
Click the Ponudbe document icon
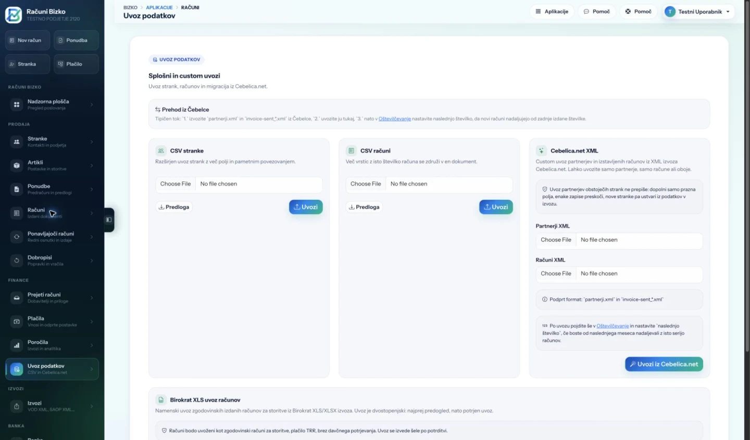pyautogui.click(x=17, y=189)
